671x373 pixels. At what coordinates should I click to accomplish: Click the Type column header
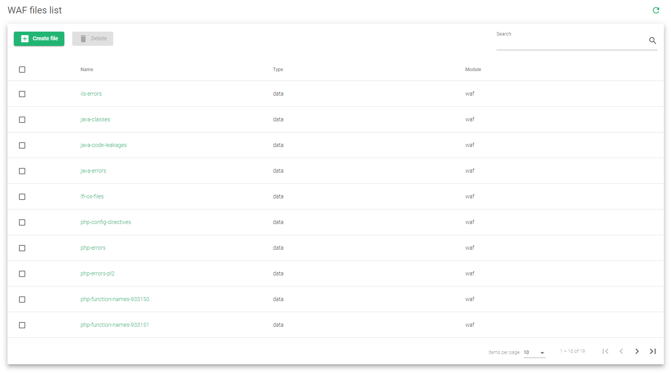(278, 70)
